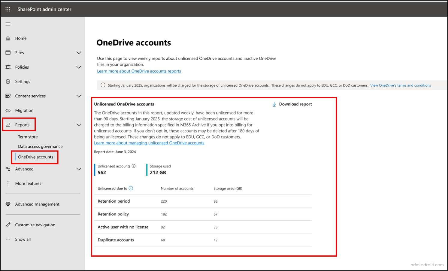Open Data access governance in the sidebar

pyautogui.click(x=40, y=146)
